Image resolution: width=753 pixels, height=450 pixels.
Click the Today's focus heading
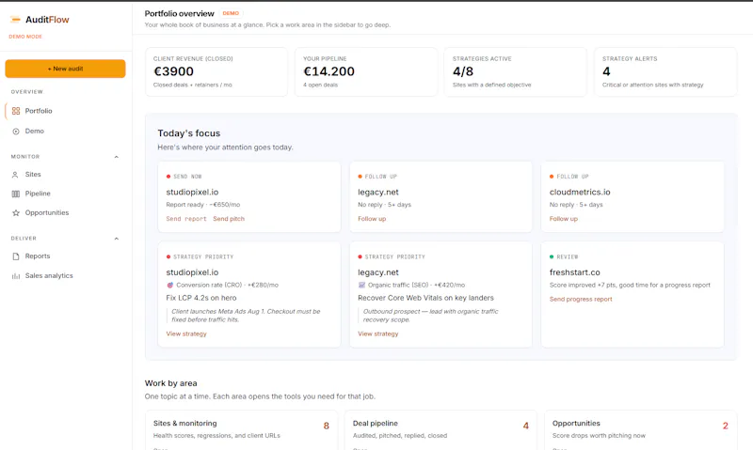tap(189, 133)
